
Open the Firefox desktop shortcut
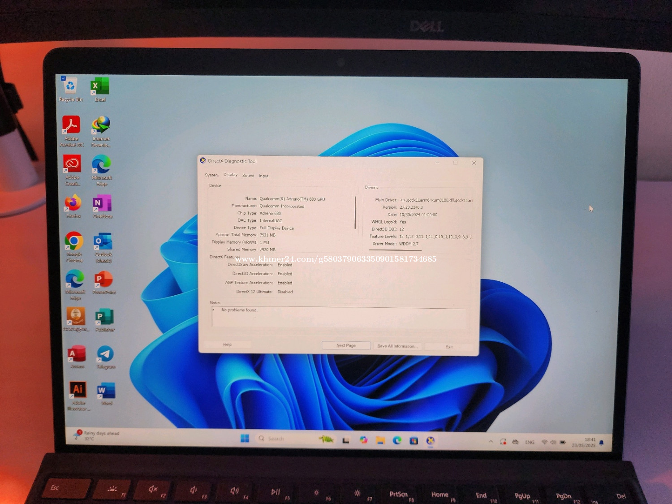tap(73, 206)
